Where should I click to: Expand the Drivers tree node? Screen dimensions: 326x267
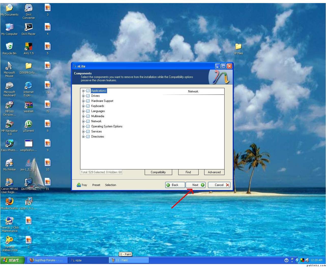[83, 96]
